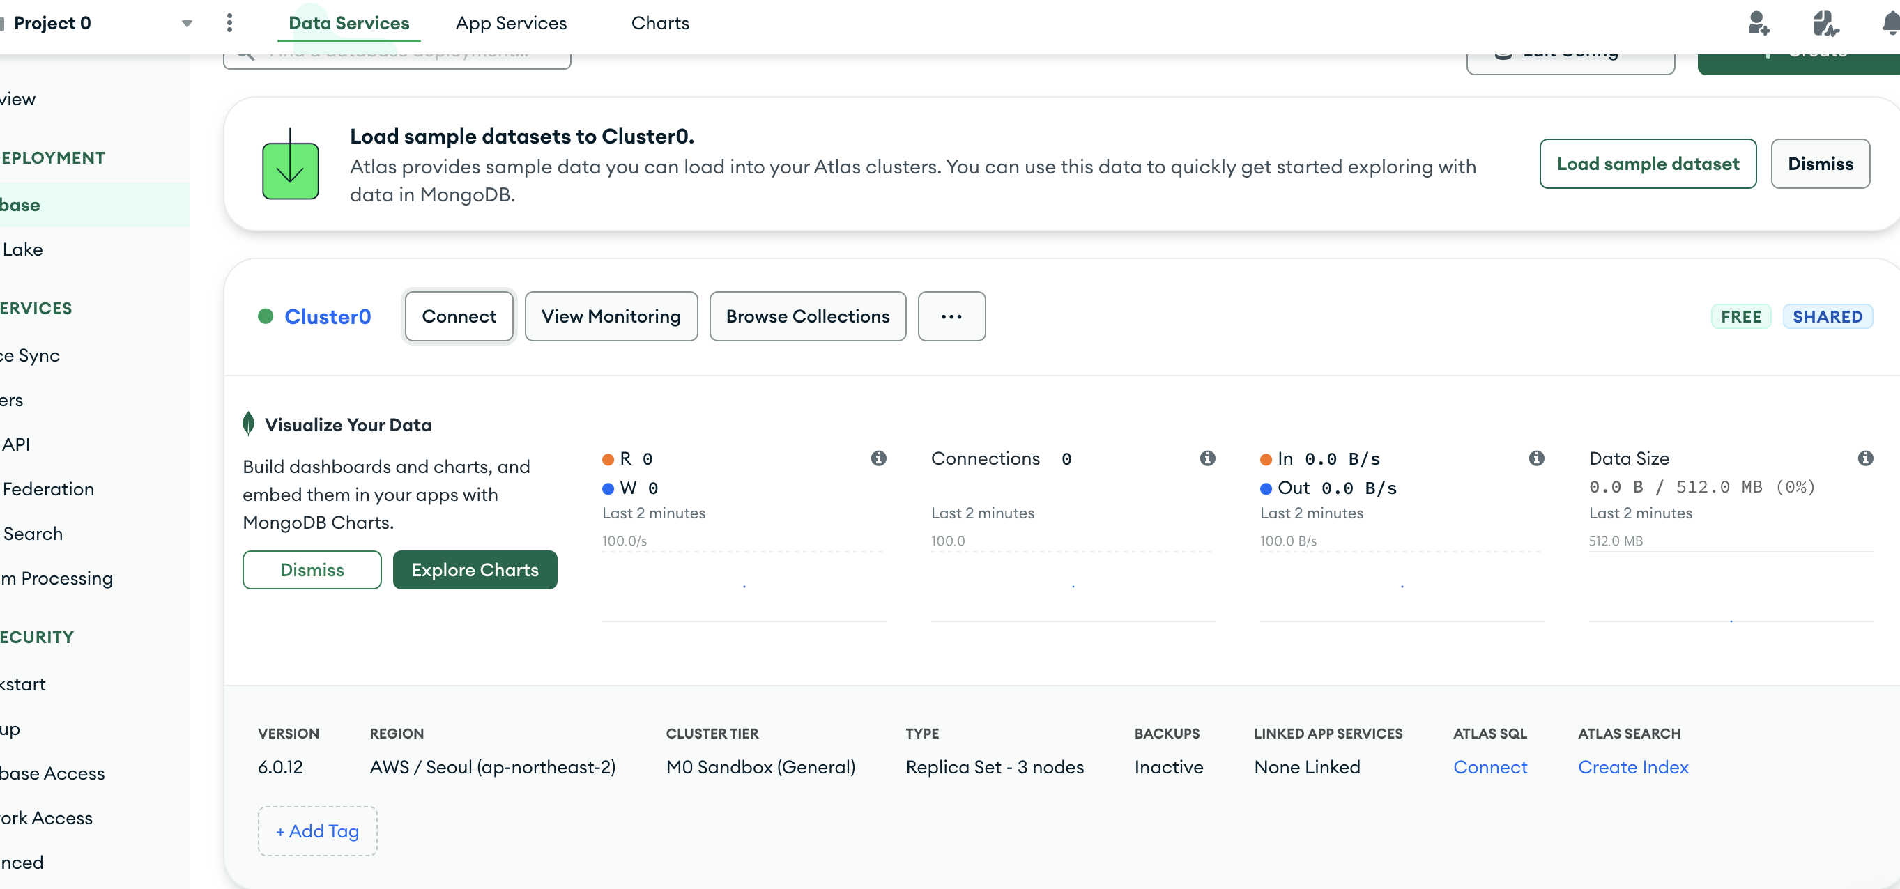The width and height of the screenshot is (1900, 889).
Task: Click info icon next to Connections metric
Action: pyautogui.click(x=1206, y=458)
